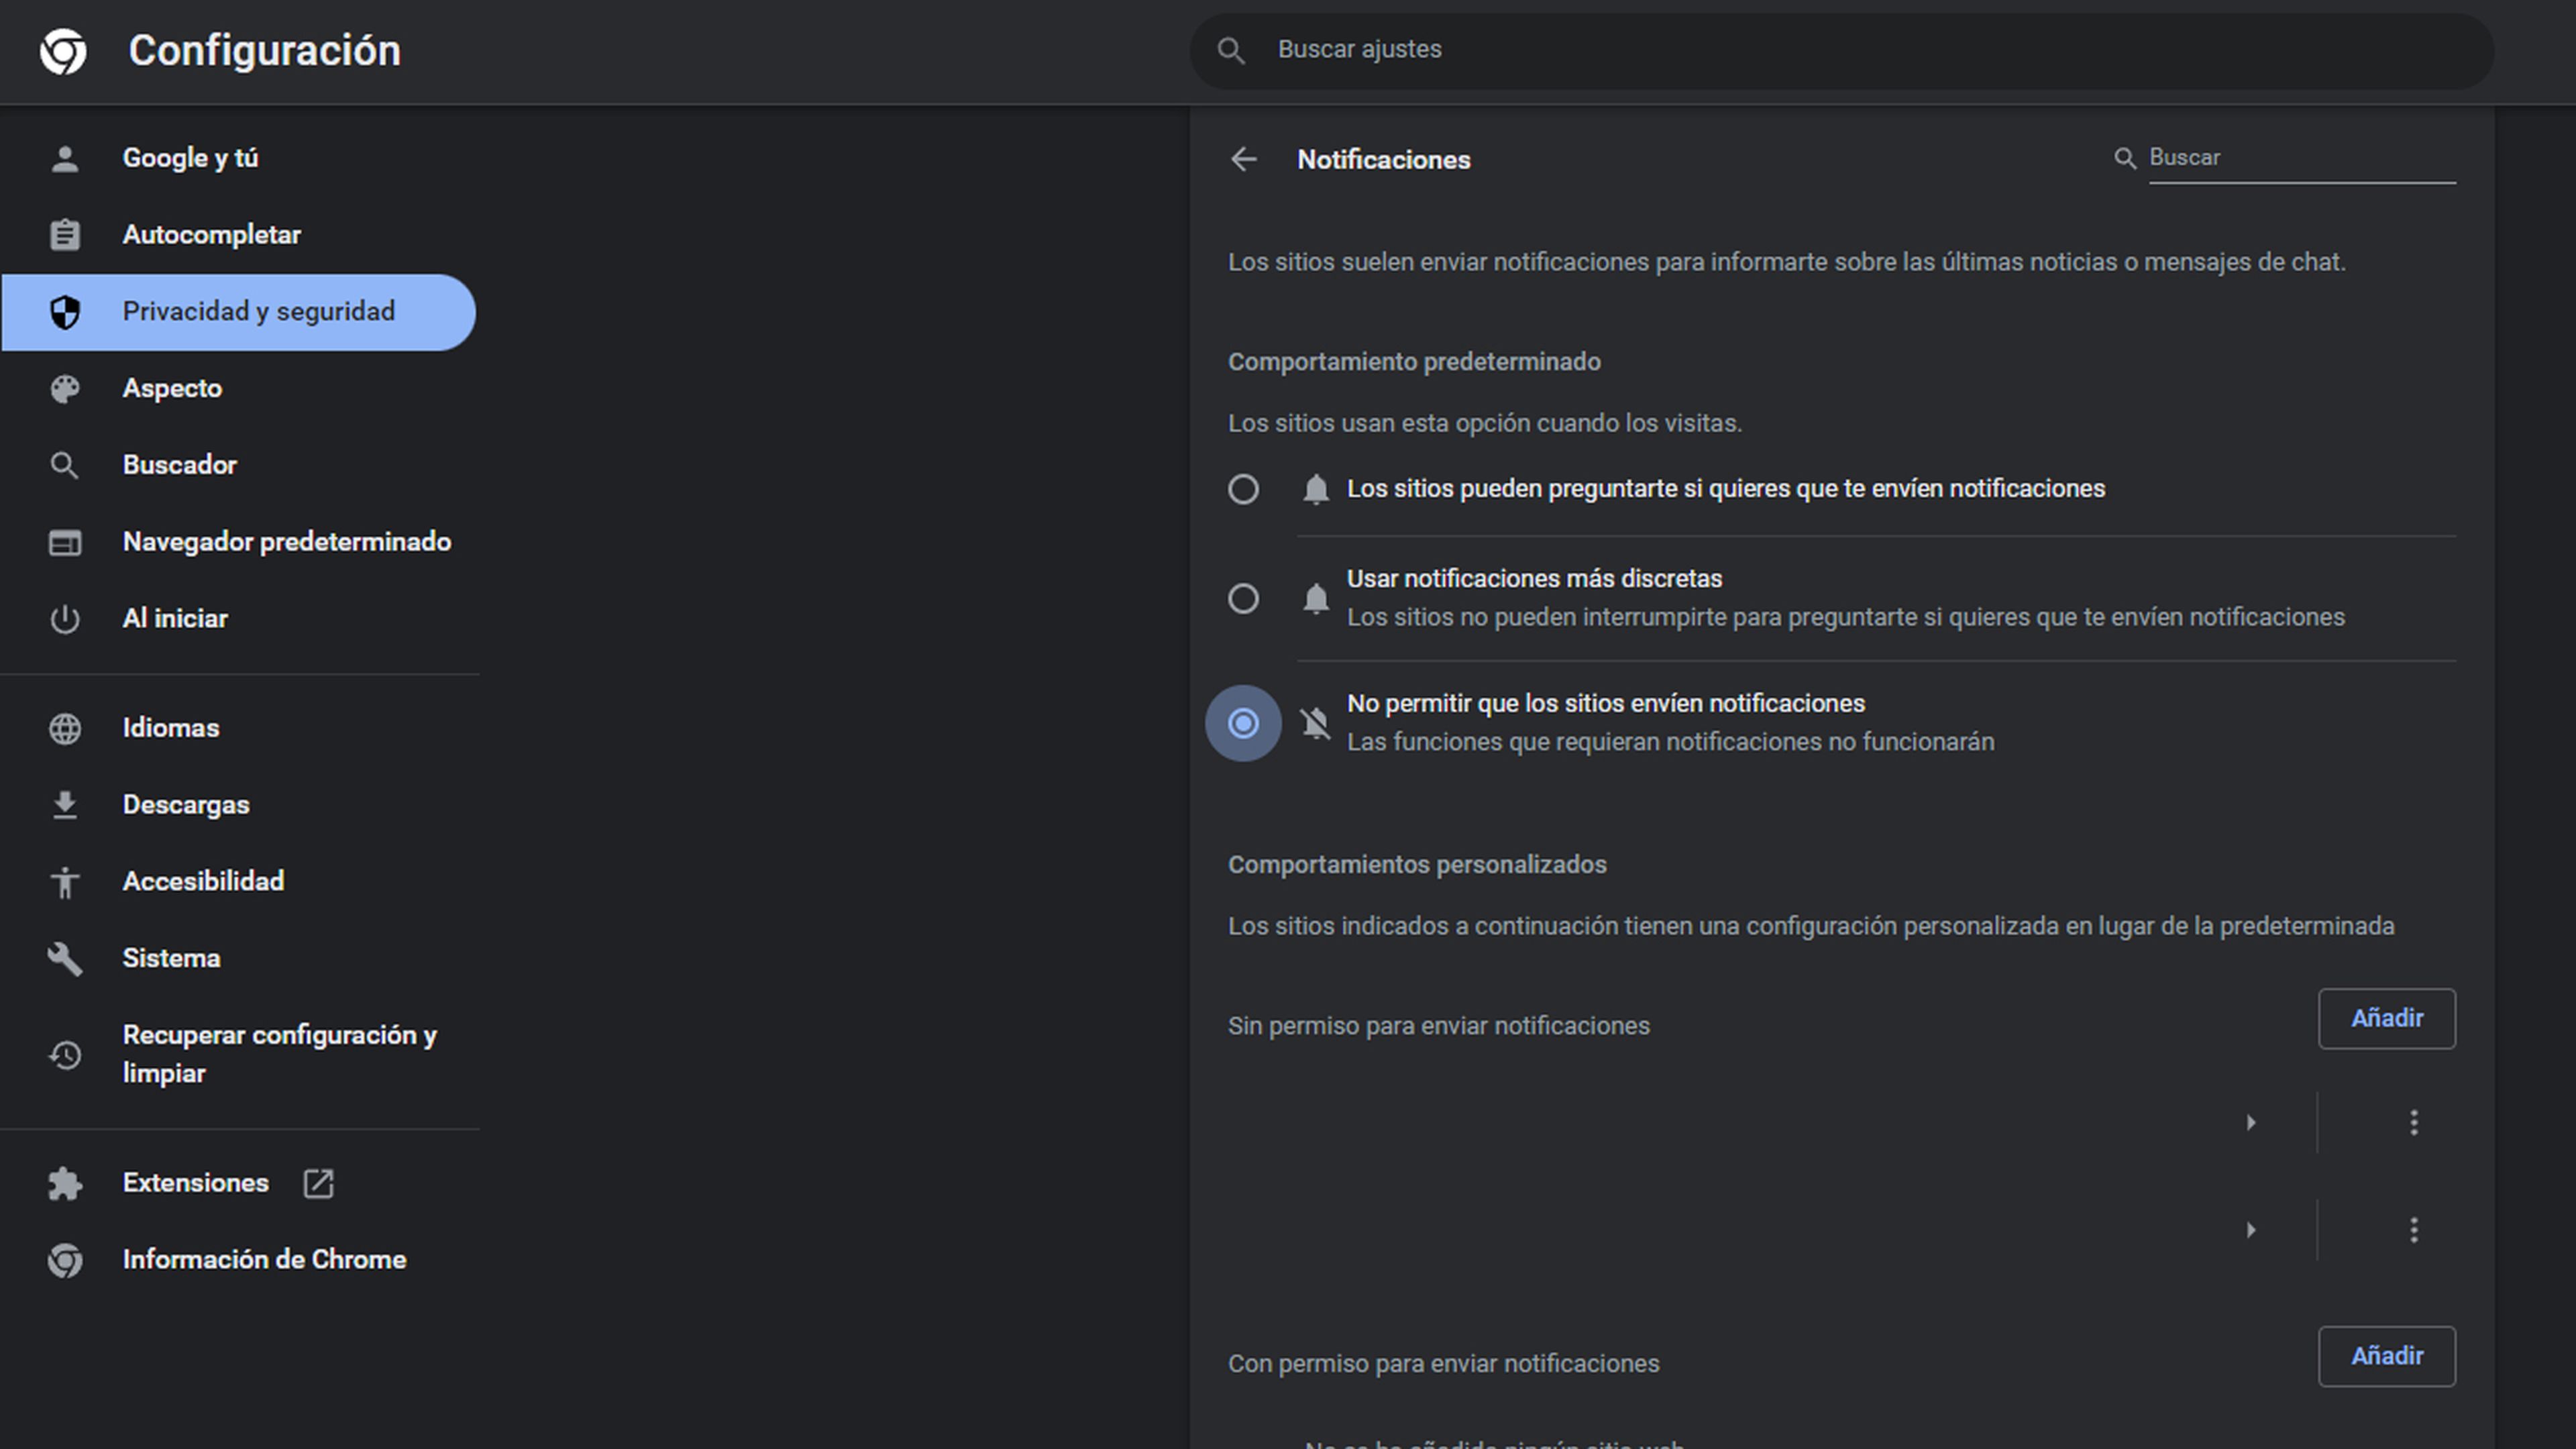Open the Aspecto section
Image resolution: width=2576 pixels, height=1449 pixels.
[172, 389]
